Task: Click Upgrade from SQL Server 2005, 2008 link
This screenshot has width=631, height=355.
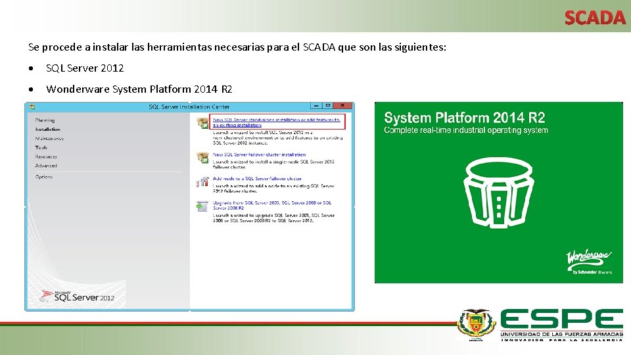Action: 272,205
